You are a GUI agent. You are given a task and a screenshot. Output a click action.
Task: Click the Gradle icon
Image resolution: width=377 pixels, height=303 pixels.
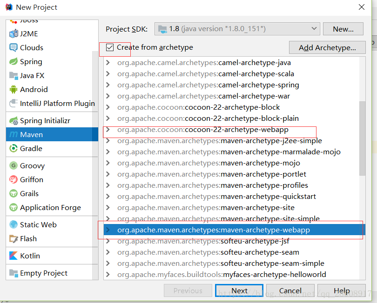click(13, 148)
